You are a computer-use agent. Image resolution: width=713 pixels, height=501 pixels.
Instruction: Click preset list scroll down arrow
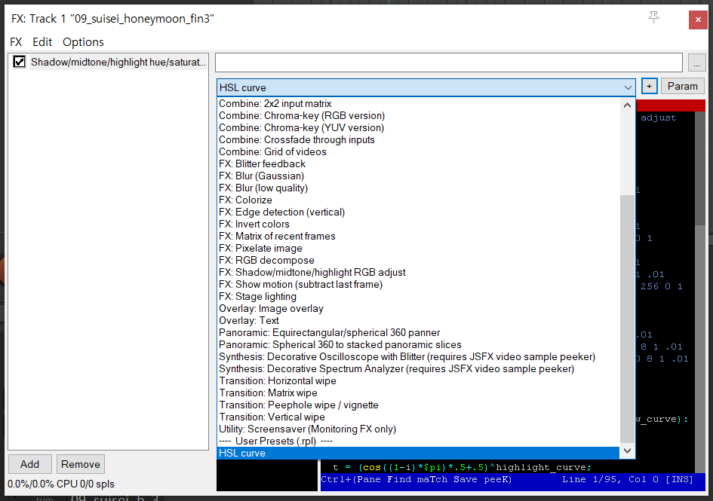tap(627, 451)
